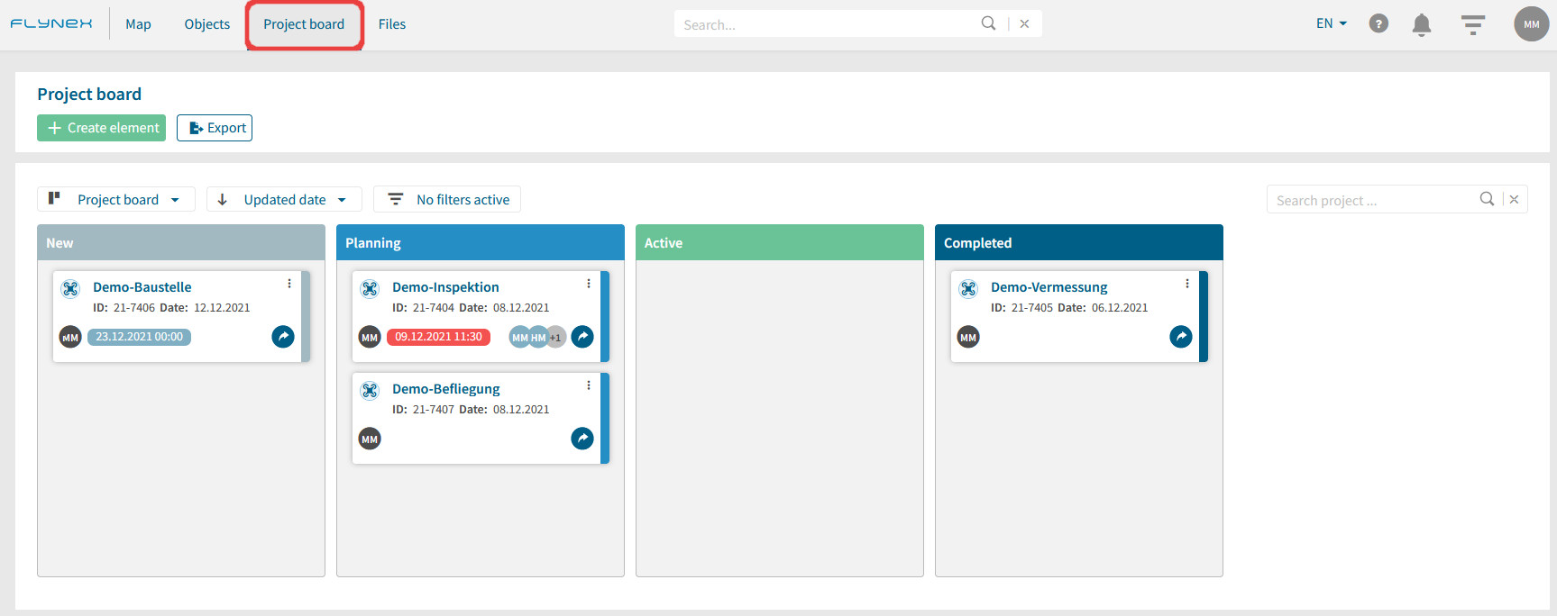Click the global search magnifier icon

click(989, 23)
